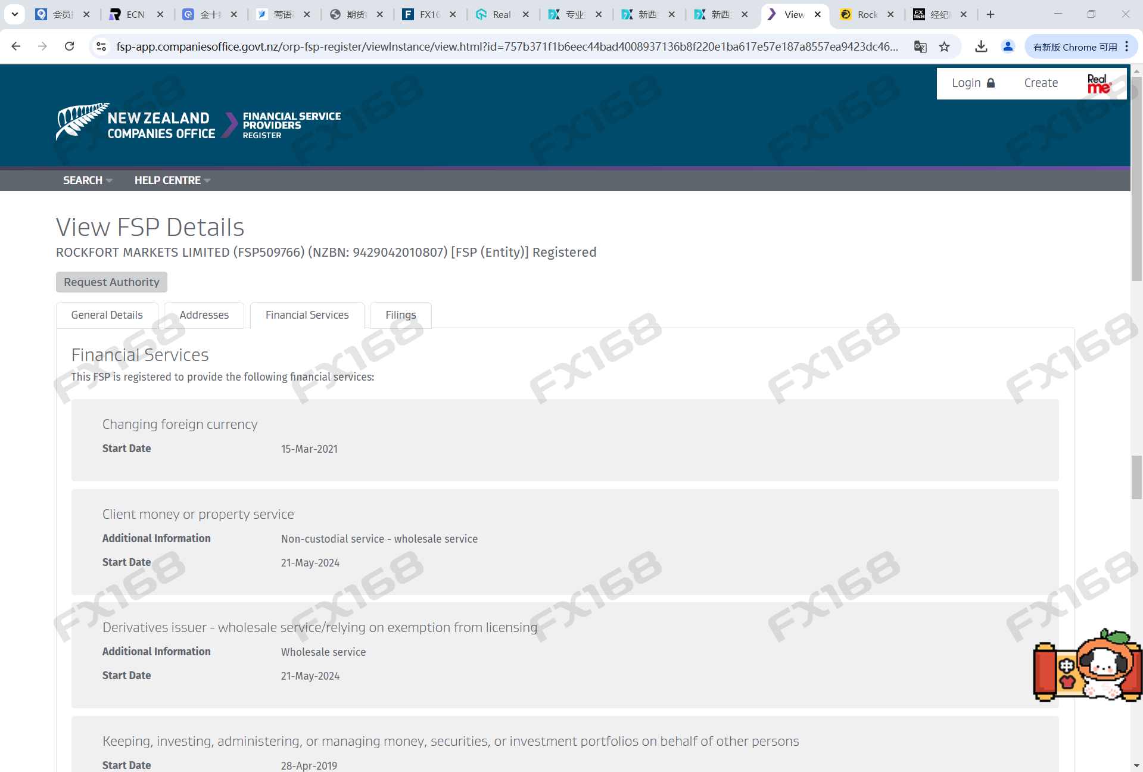Click the Login link with lock
The height and width of the screenshot is (772, 1143).
tap(973, 83)
